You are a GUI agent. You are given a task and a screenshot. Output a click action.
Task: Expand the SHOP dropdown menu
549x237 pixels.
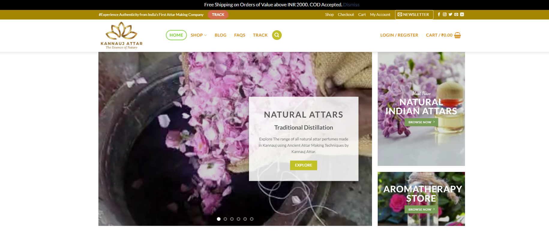coord(199,35)
